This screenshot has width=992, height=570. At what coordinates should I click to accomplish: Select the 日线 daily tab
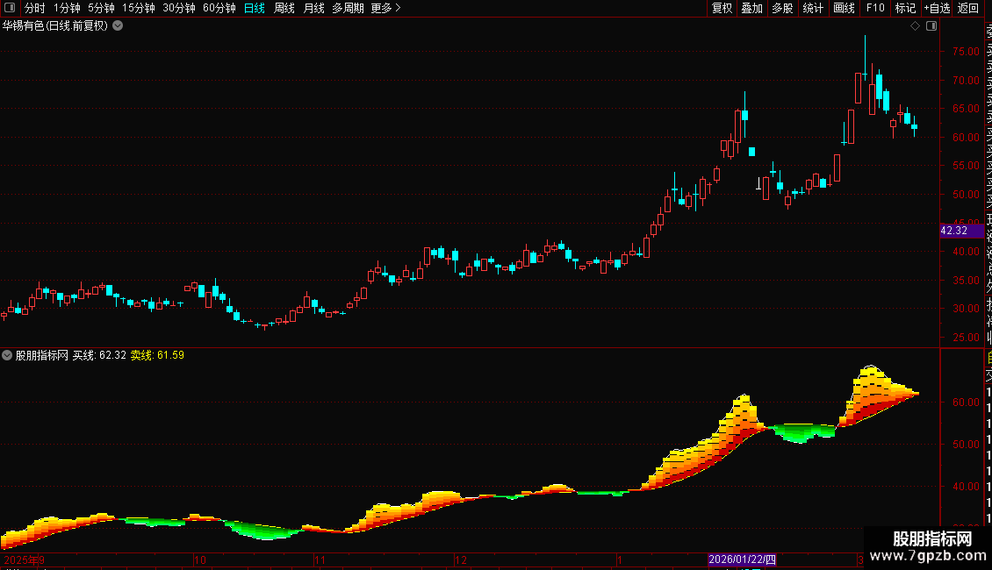pos(255,8)
